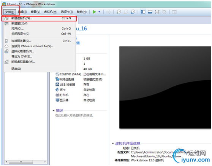Open the 帮助(H) menu

(x=82, y=12)
